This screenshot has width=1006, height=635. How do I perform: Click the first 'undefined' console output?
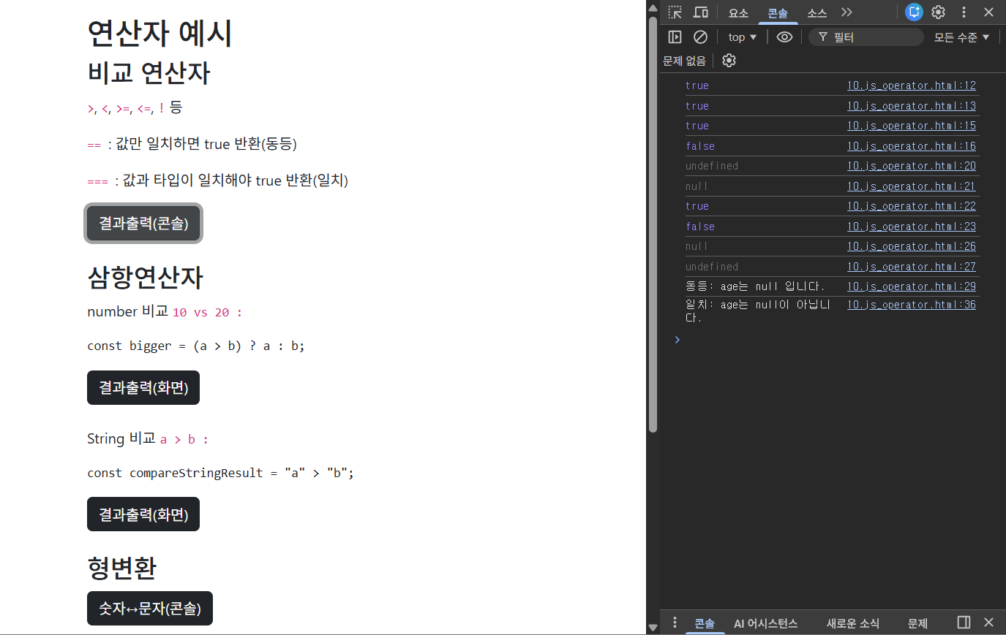[x=712, y=166]
